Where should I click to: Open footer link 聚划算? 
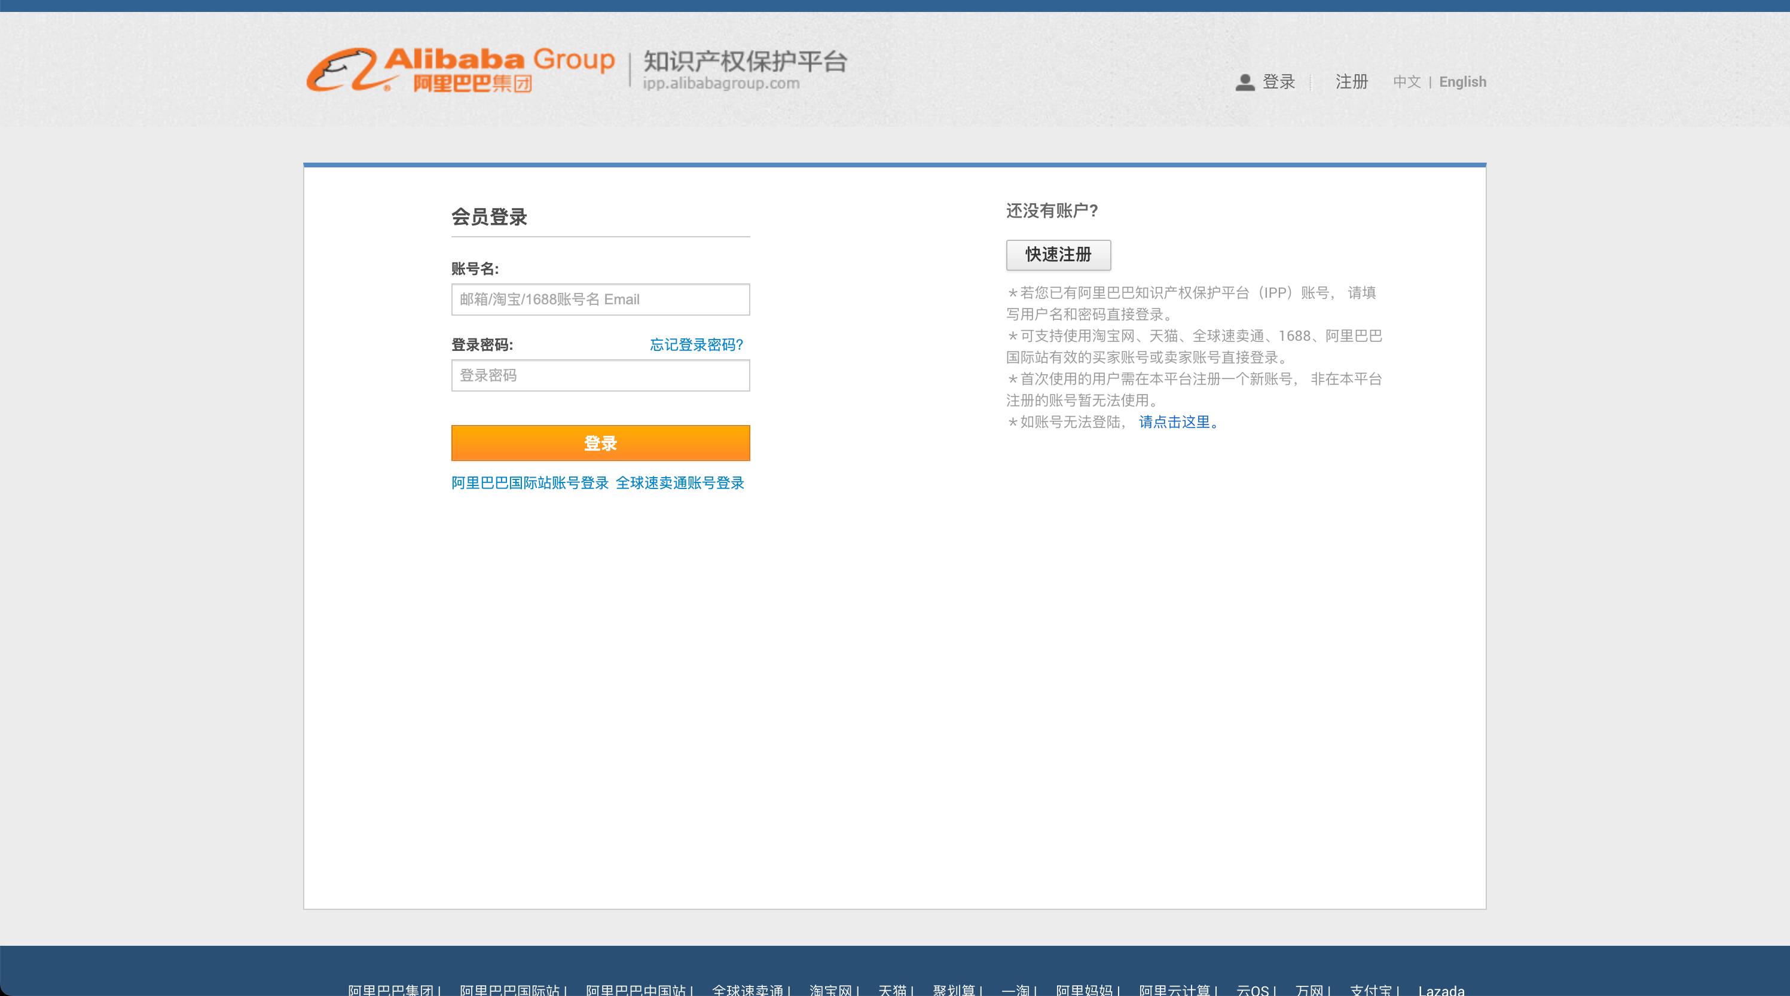954,991
